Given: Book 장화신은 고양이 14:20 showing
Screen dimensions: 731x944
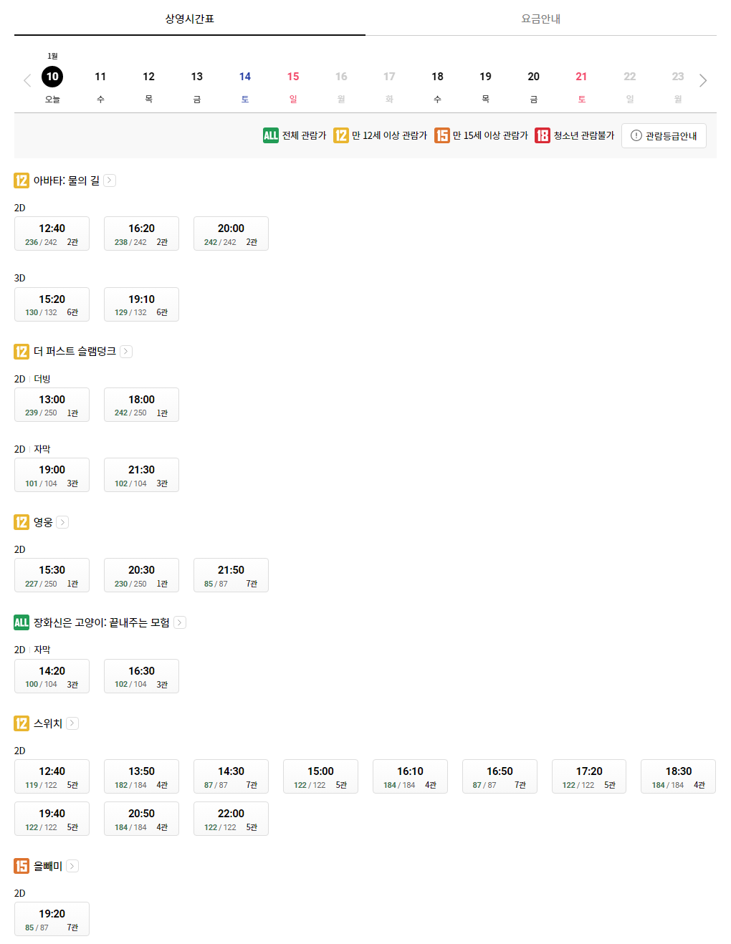Looking at the screenshot, I should [52, 676].
